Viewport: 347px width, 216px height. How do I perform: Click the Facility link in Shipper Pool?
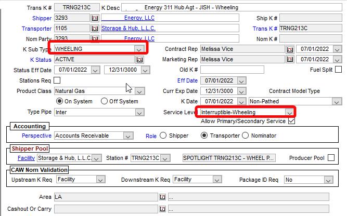click(x=26, y=158)
